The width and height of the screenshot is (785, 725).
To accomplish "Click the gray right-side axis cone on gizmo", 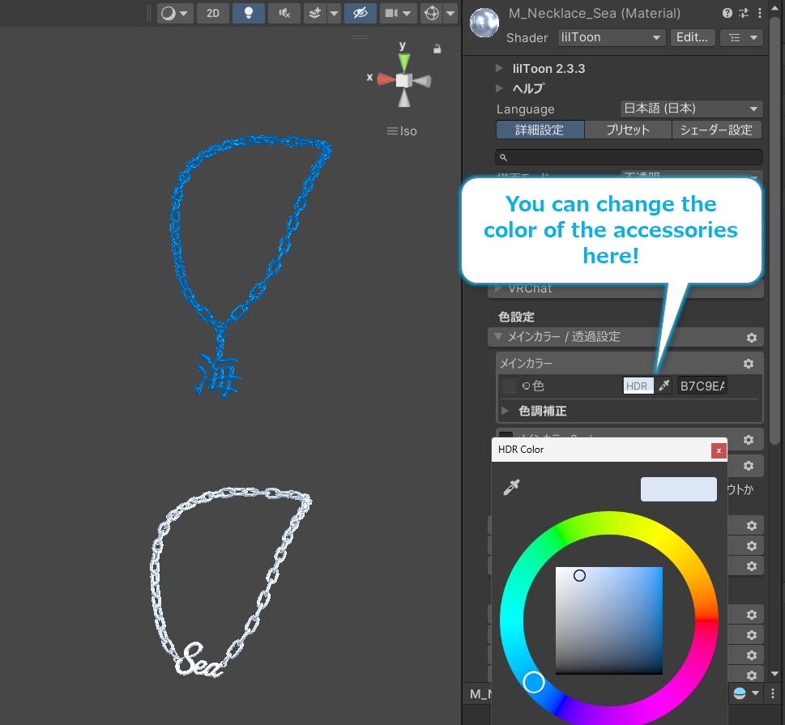I will pyautogui.click(x=423, y=81).
